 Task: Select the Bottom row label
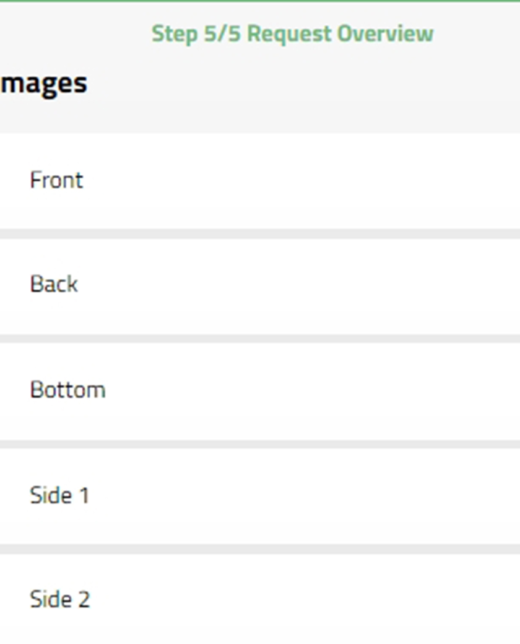coord(67,389)
